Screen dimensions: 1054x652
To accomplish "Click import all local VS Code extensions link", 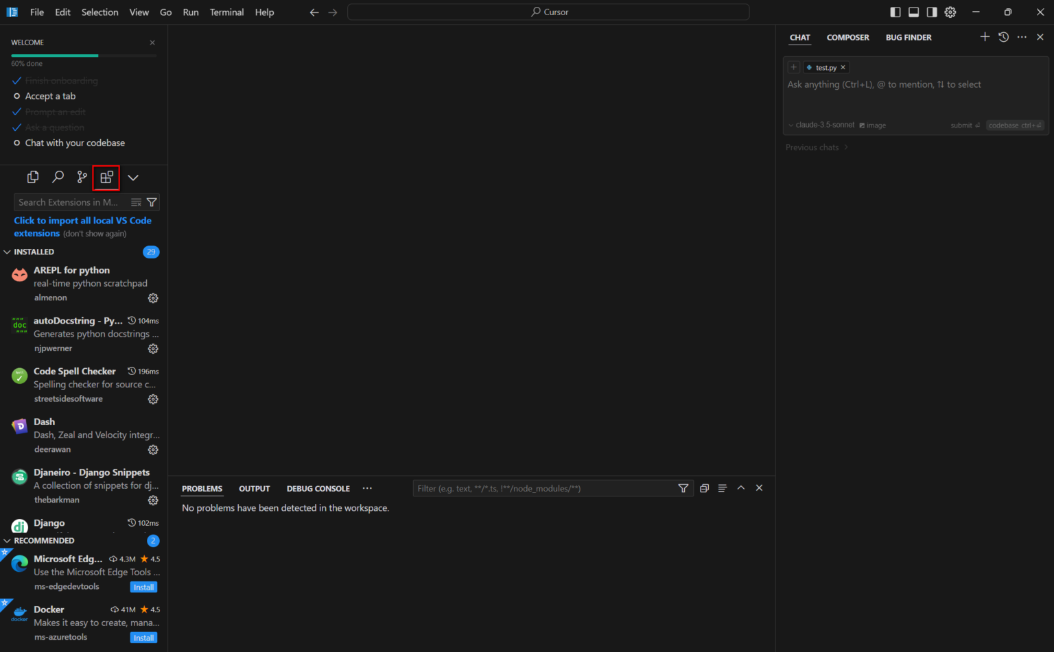I will pos(82,221).
